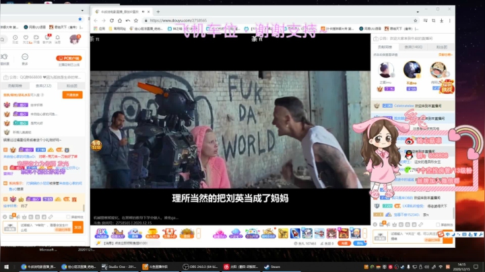This screenshot has width=485, height=272.
Task: Open PK activity icon below the video
Action: coord(102,233)
